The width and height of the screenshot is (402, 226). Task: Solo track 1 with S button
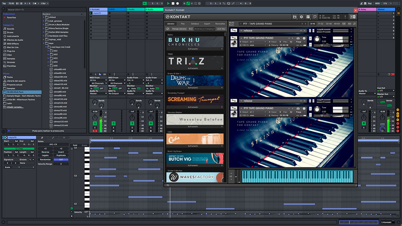tap(95, 128)
